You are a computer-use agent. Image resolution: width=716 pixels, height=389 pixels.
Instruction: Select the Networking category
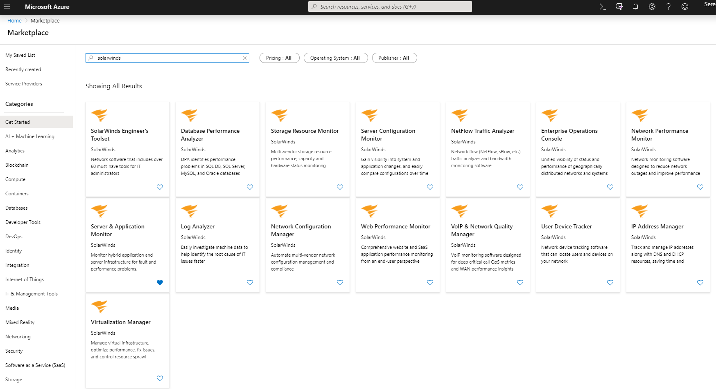tap(18, 337)
